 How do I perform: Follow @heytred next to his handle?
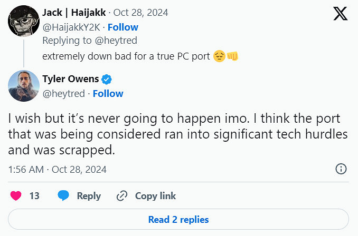point(108,93)
